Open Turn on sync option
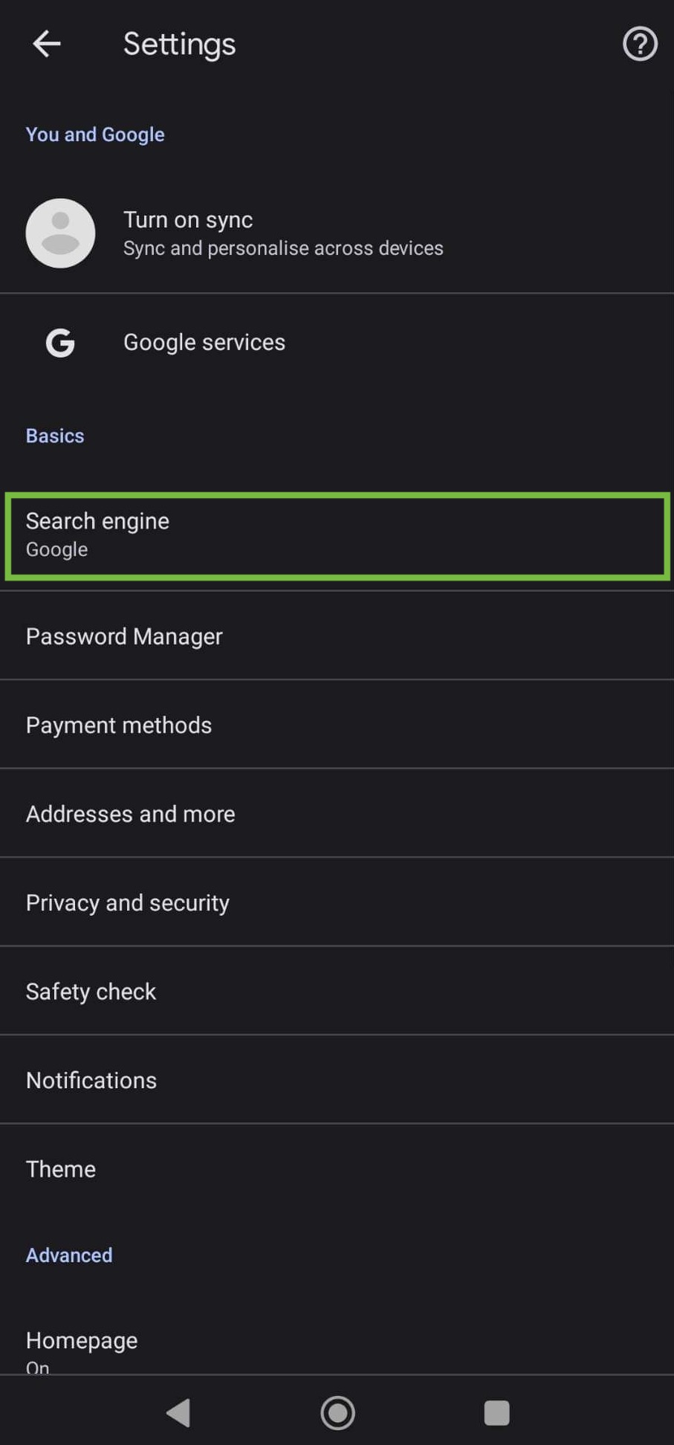The width and height of the screenshot is (674, 1445). click(188, 220)
